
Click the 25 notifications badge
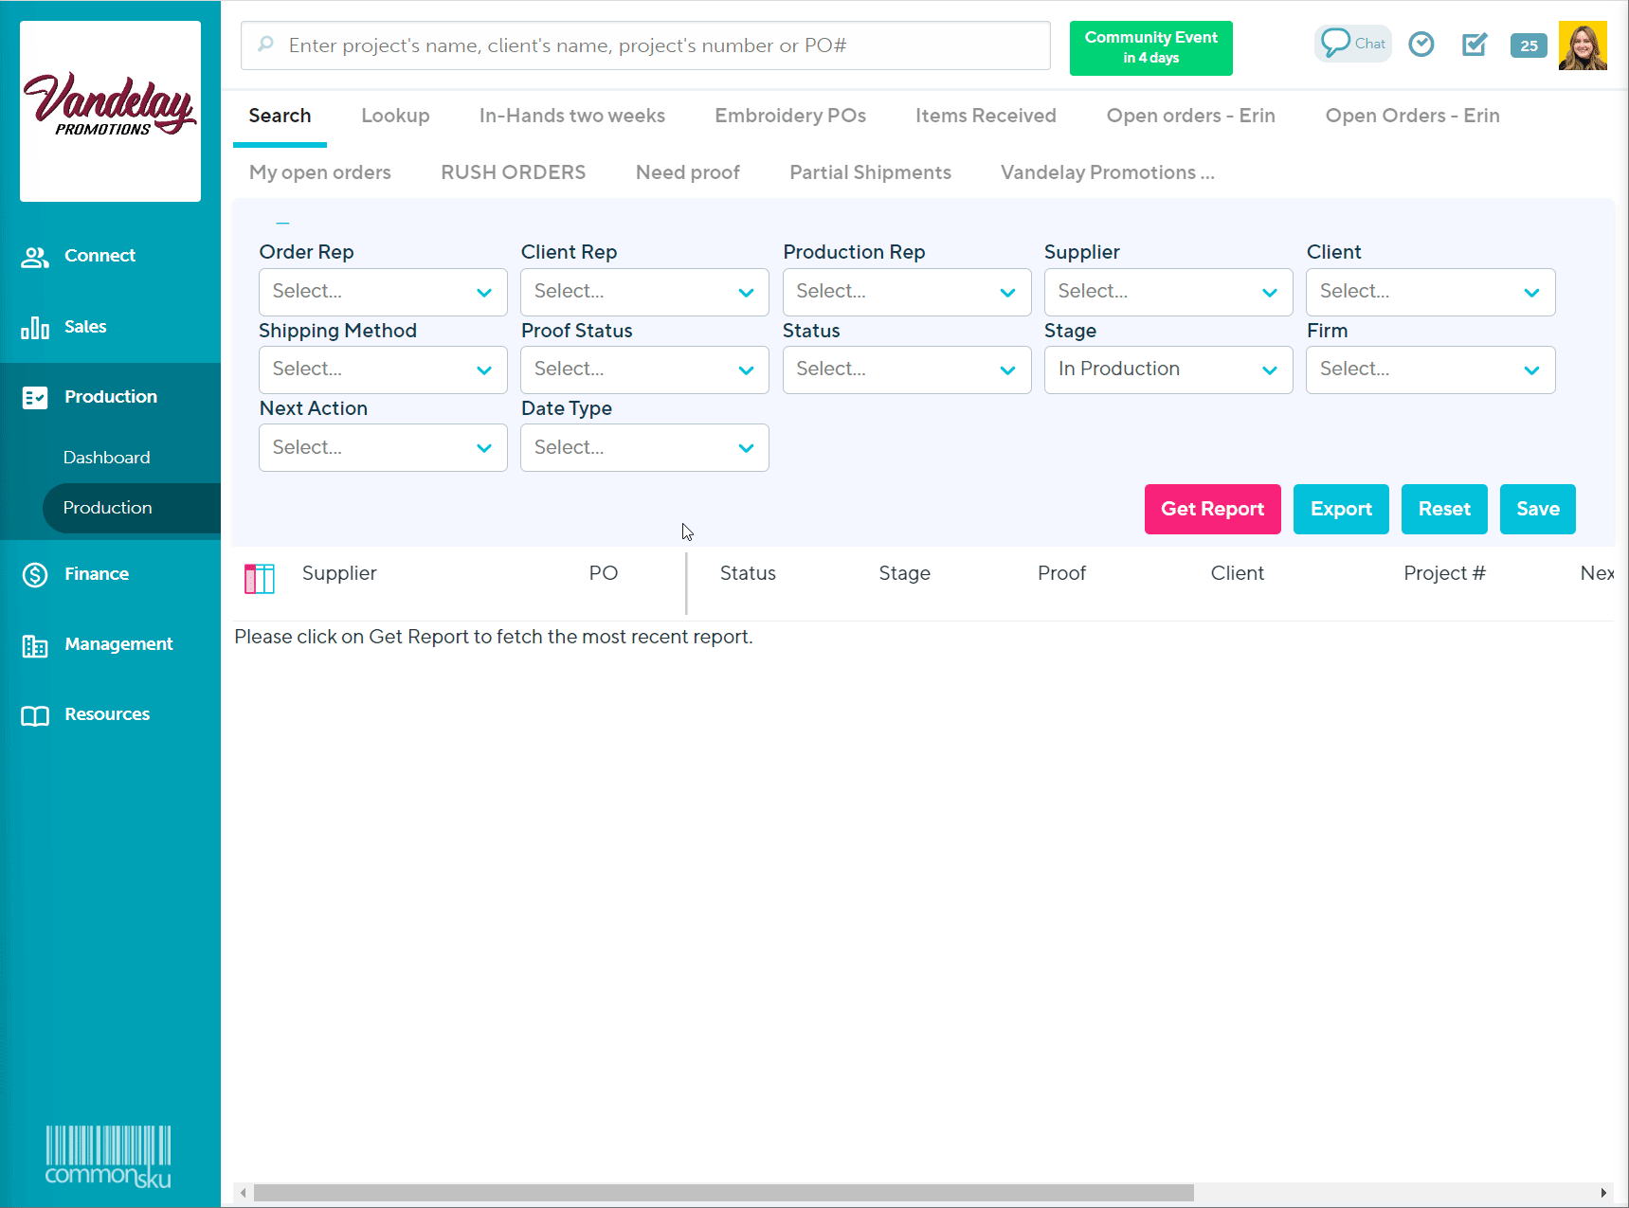point(1528,45)
